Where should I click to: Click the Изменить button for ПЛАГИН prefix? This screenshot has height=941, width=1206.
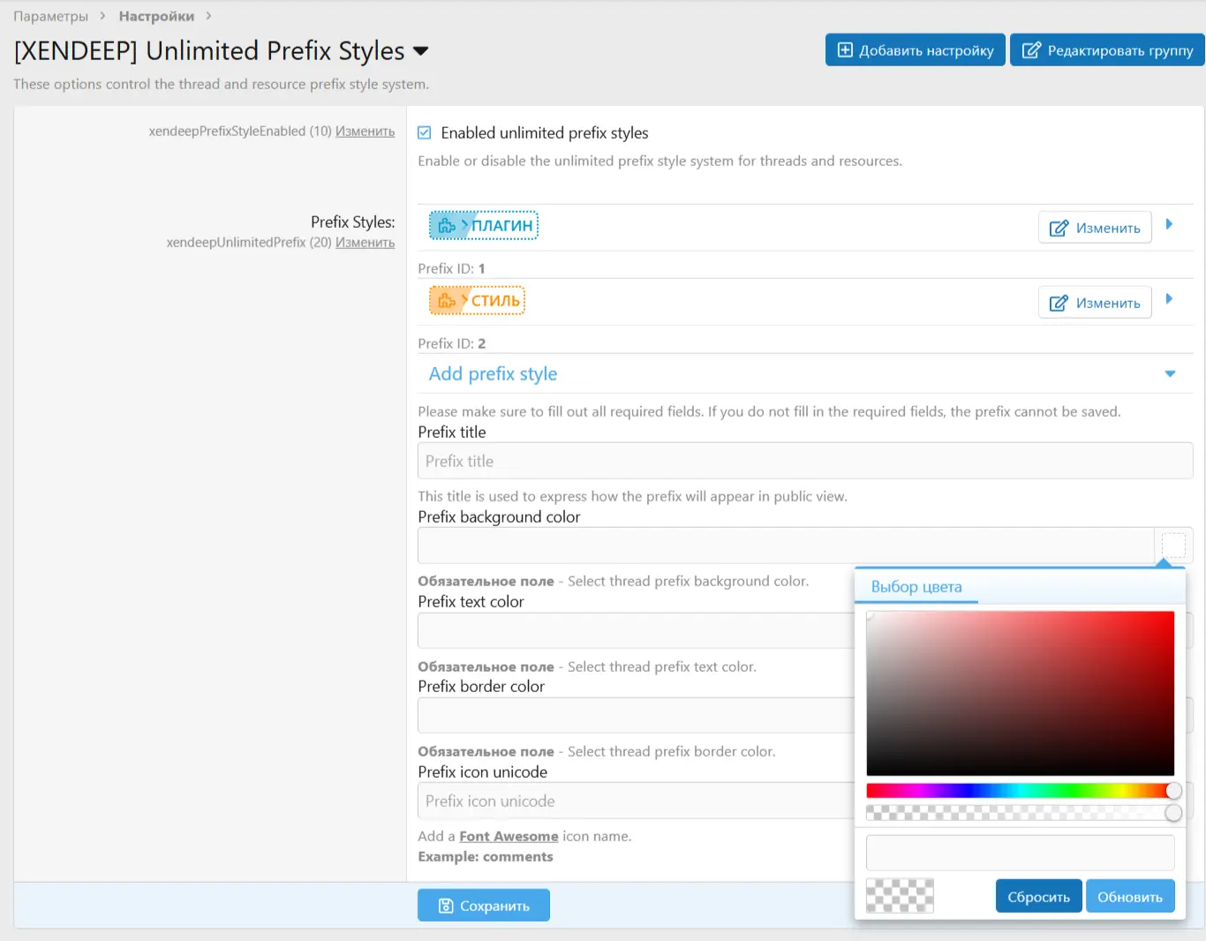point(1095,228)
